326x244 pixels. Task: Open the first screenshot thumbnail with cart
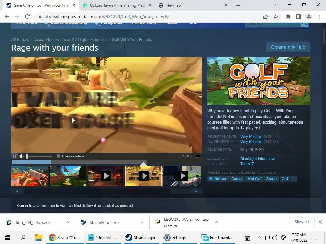[30, 176]
